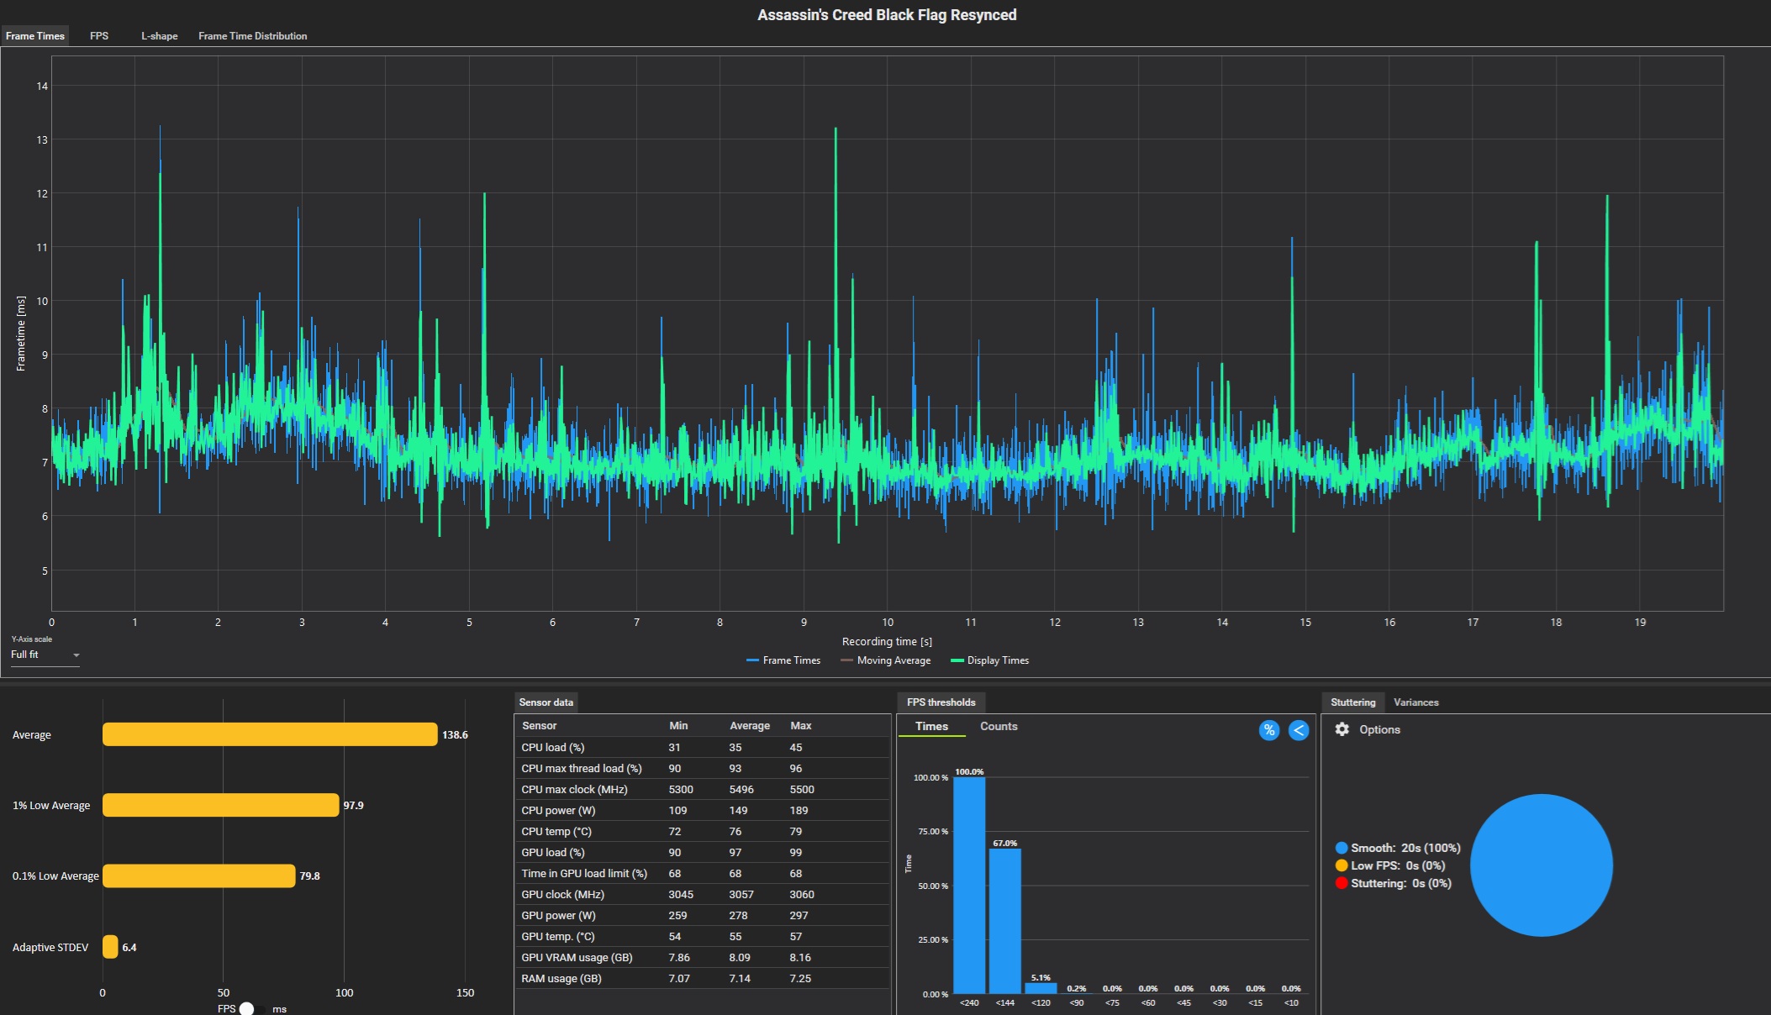Select the CPU power (W) row
The height and width of the screenshot is (1015, 1771).
click(x=702, y=811)
